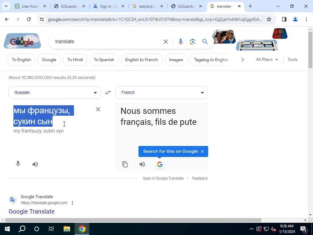The height and width of the screenshot is (235, 313).
Task: Start voice input for translation source
Action: point(18,164)
